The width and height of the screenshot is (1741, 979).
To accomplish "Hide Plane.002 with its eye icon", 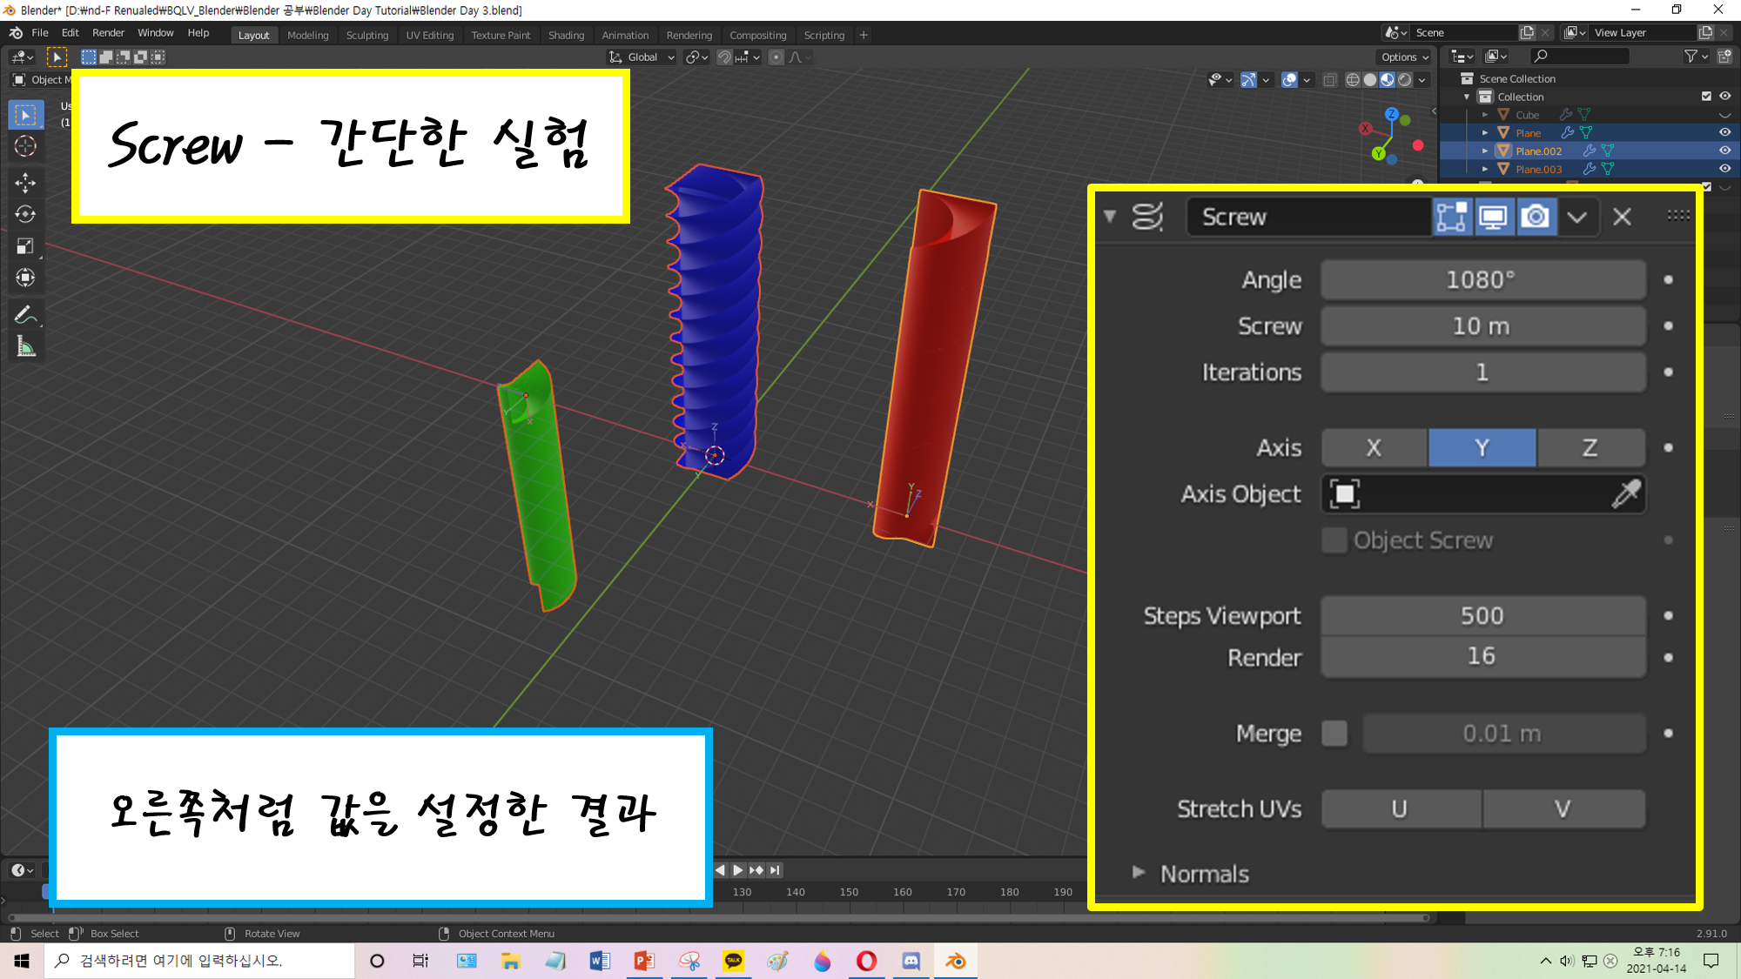I will pyautogui.click(x=1724, y=151).
